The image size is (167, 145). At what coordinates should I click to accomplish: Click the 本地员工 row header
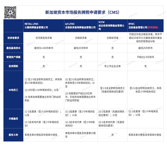click(x=13, y=89)
